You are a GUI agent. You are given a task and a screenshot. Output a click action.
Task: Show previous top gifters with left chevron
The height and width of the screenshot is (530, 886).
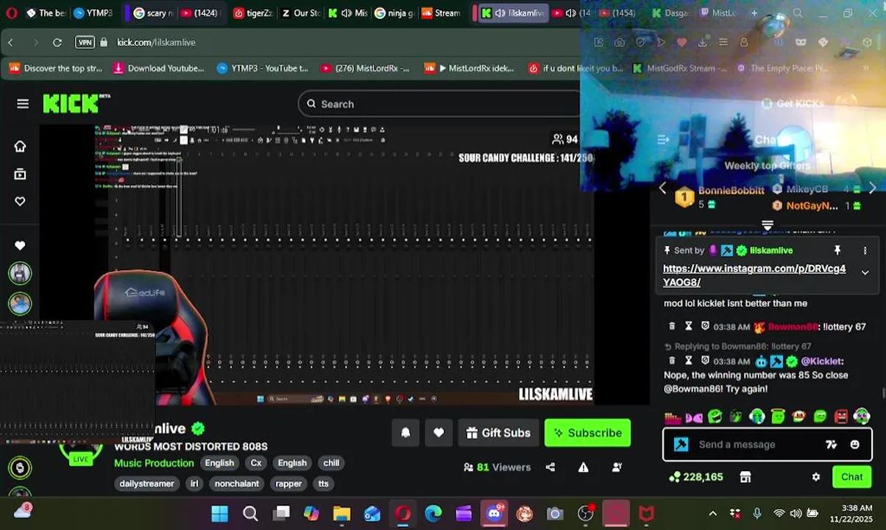(x=662, y=188)
